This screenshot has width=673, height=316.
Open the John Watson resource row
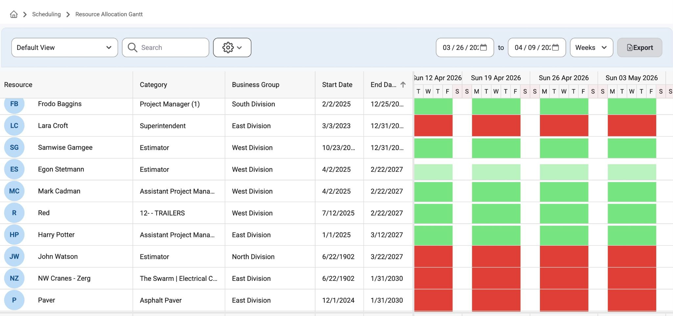tap(206, 257)
